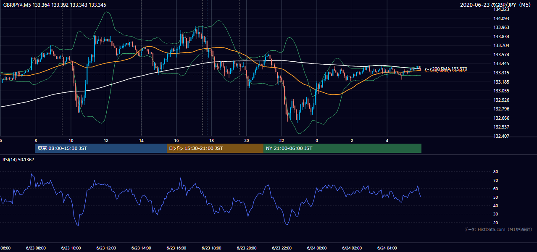The width and height of the screenshot is (537, 252).
Task: Click hour label 4 under price chart
Action: pos(387,140)
